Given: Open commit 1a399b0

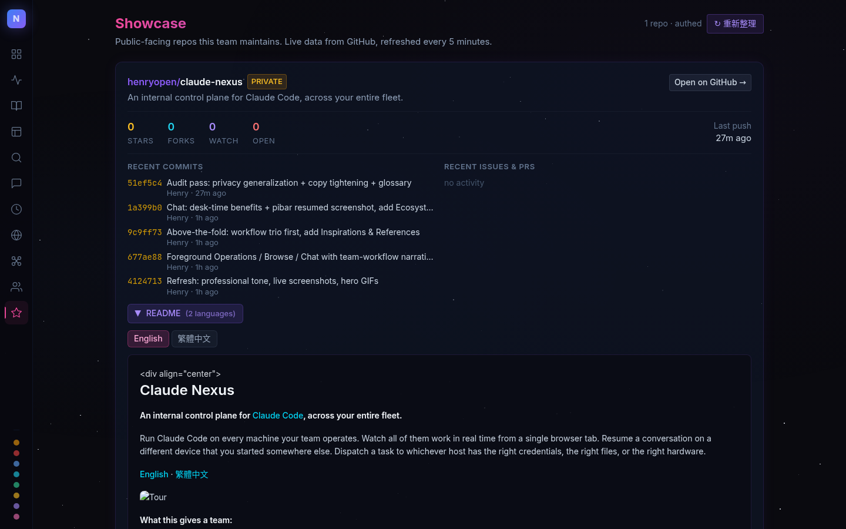Looking at the screenshot, I should pyautogui.click(x=145, y=207).
